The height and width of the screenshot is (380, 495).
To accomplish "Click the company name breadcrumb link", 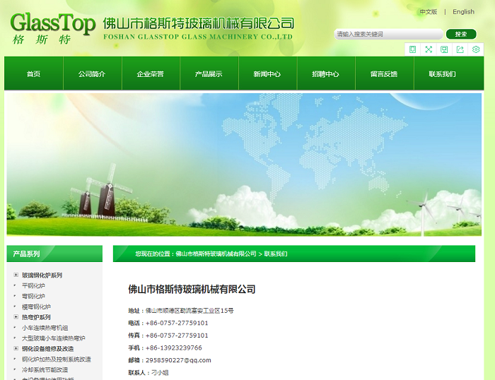I will click(216, 254).
